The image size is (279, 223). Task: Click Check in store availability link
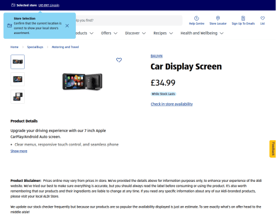[172, 104]
